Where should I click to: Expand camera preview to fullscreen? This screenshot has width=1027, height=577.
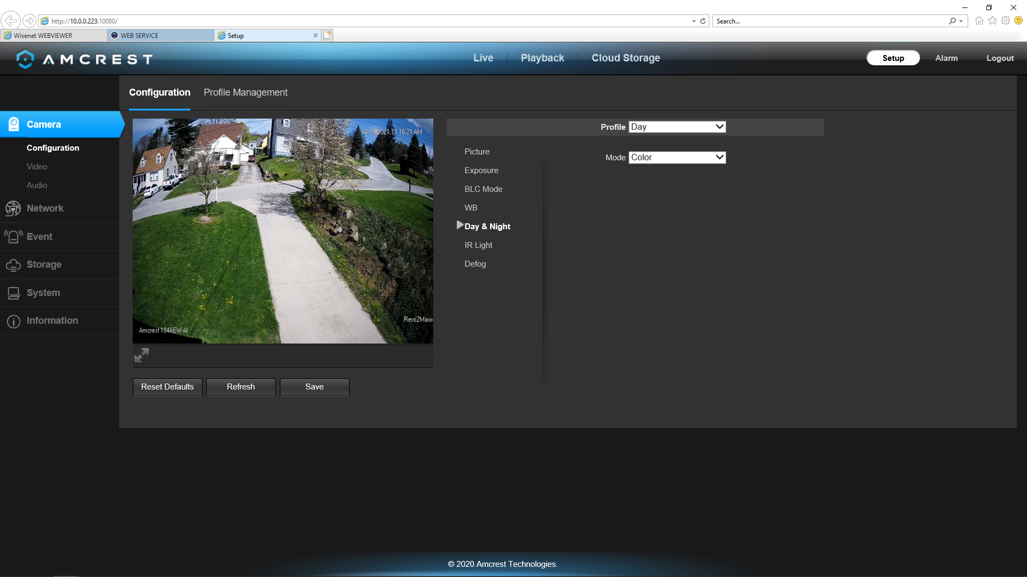(141, 355)
